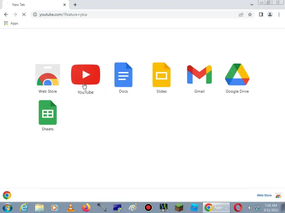The height and width of the screenshot is (213, 285).
Task: Open Windows Explorer from taskbar
Action: click(x=40, y=208)
